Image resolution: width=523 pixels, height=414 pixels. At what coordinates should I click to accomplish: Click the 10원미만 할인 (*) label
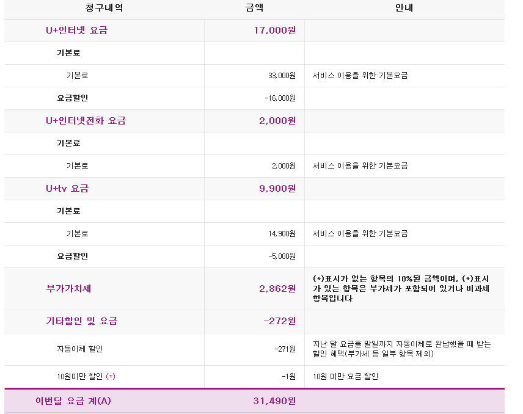click(x=86, y=377)
